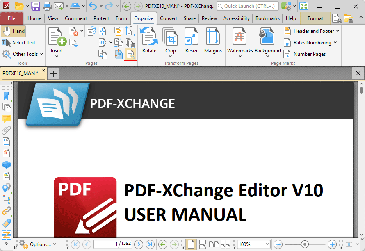
Task: Switch to the Convert ribbon tab
Action: 169,18
